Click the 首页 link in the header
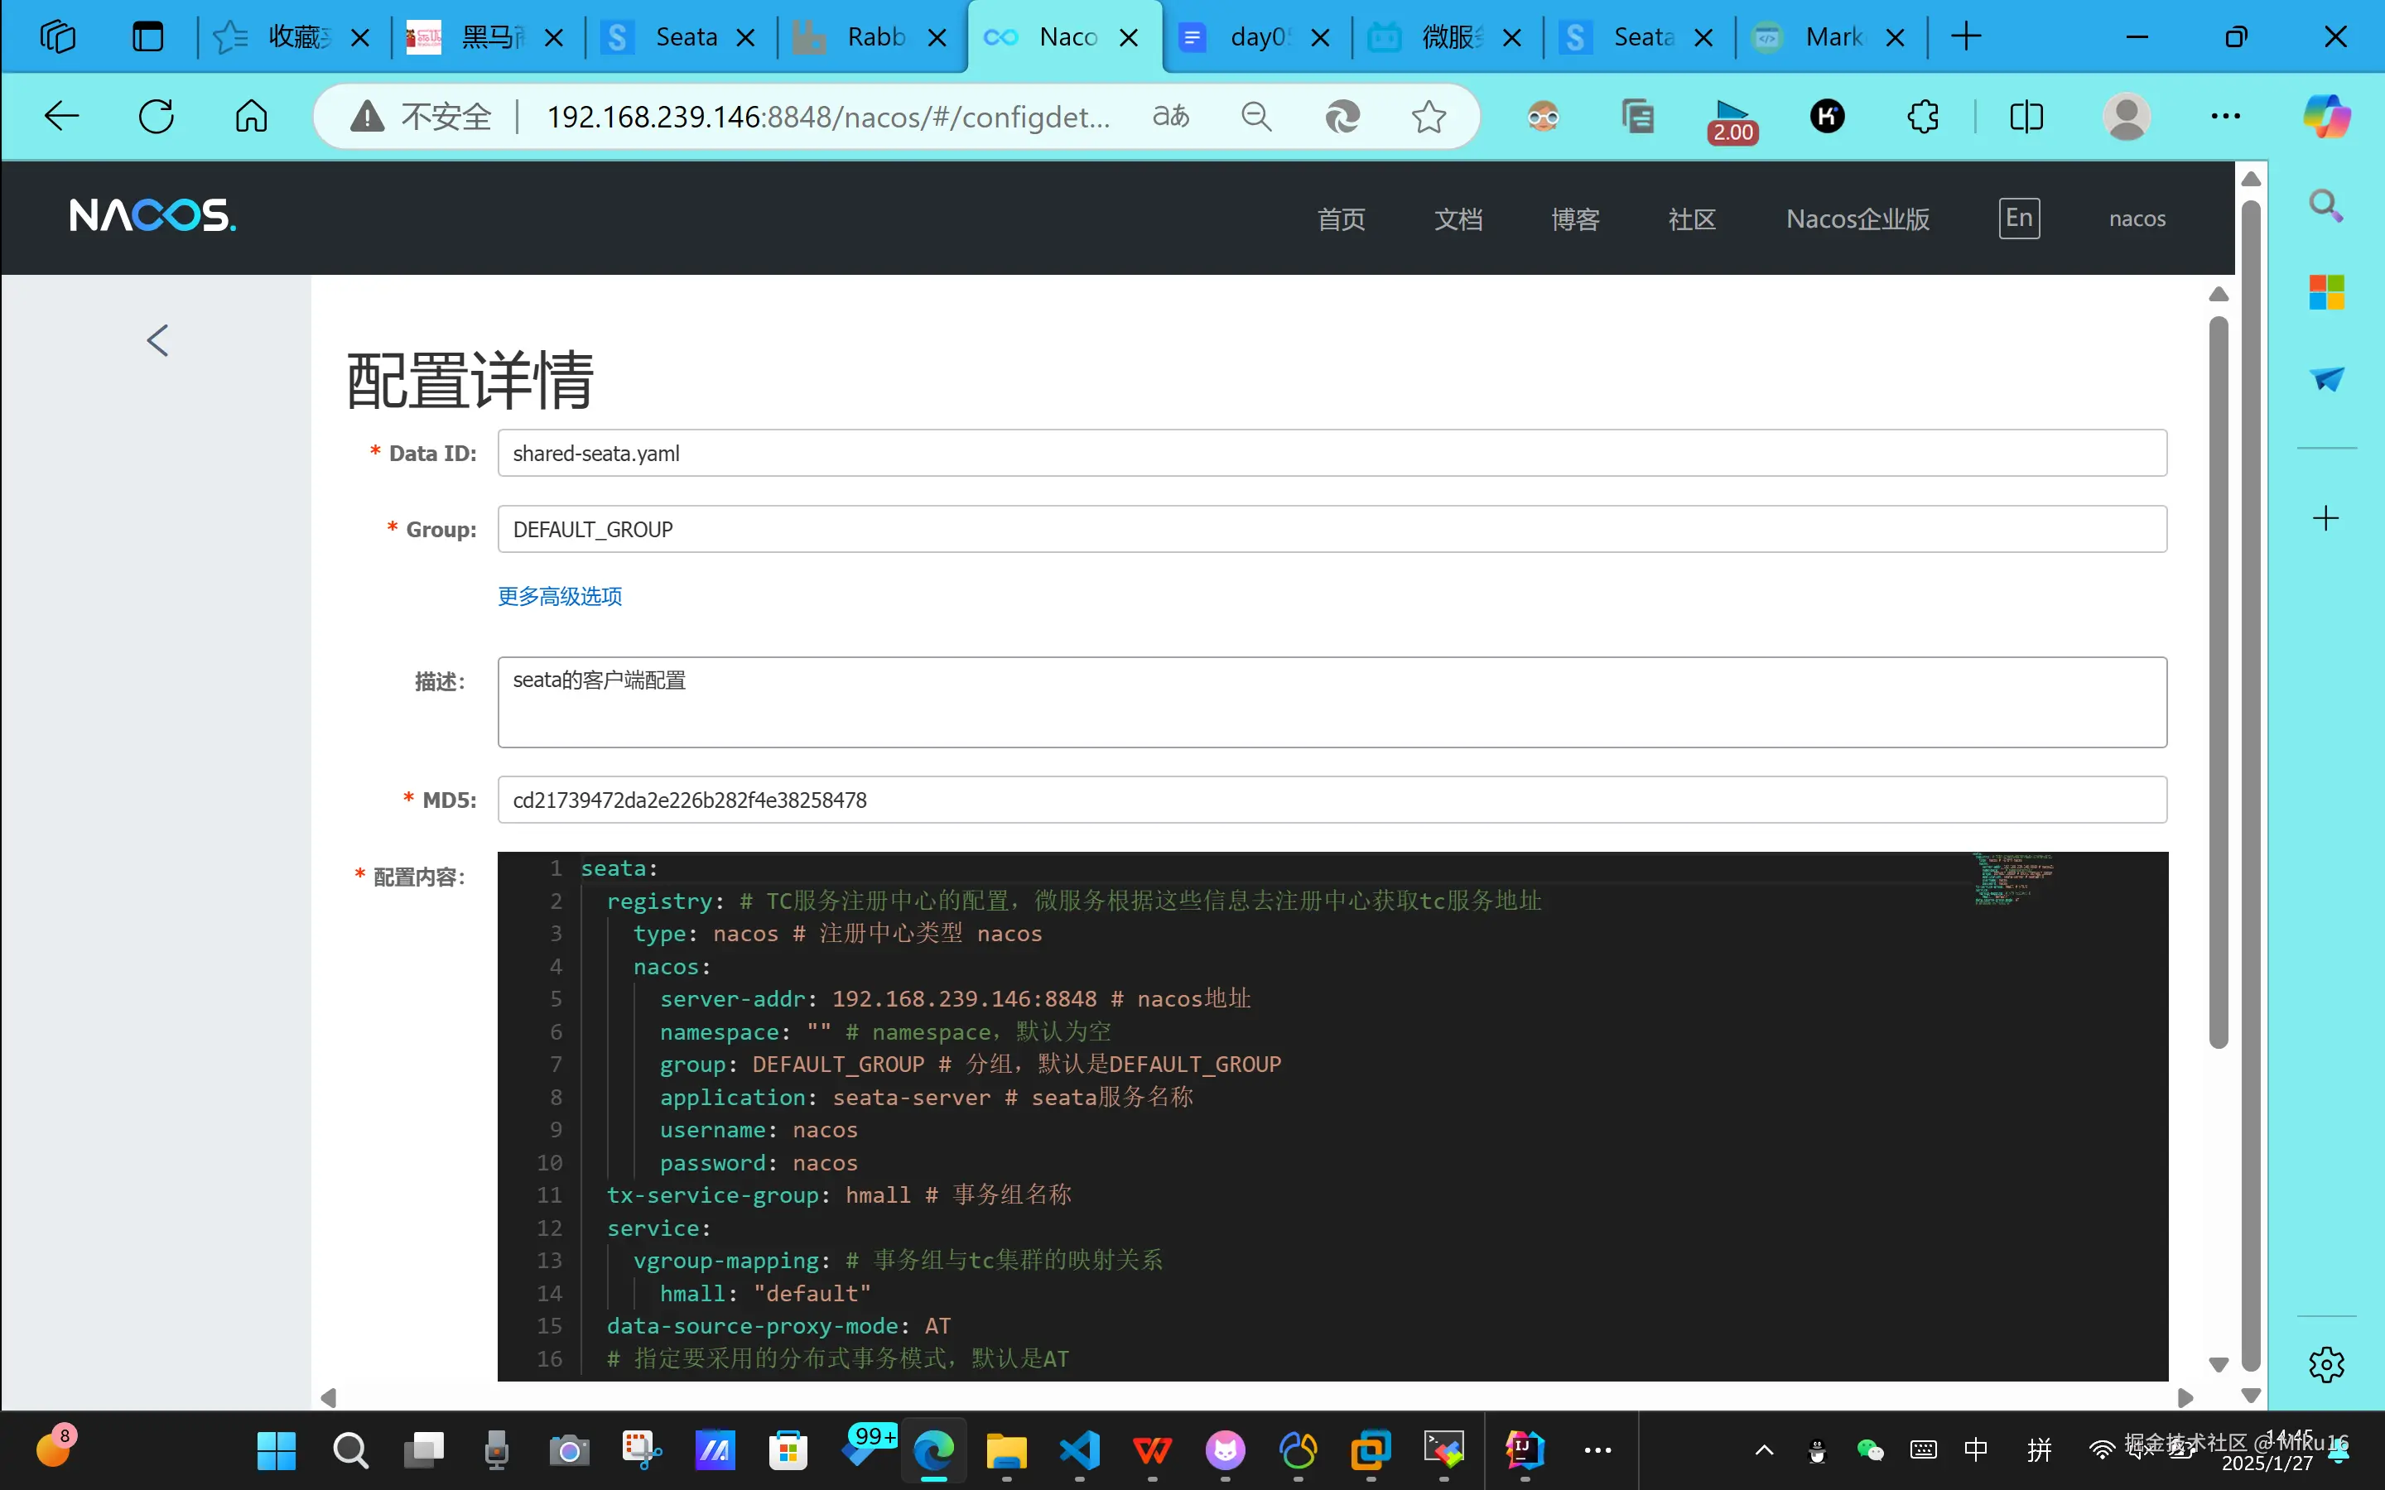This screenshot has width=2385, height=1490. (1341, 219)
